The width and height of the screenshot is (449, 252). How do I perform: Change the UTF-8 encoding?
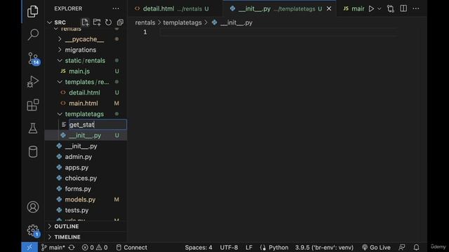229,247
